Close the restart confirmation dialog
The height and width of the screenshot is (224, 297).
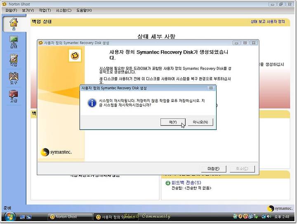[211, 88]
